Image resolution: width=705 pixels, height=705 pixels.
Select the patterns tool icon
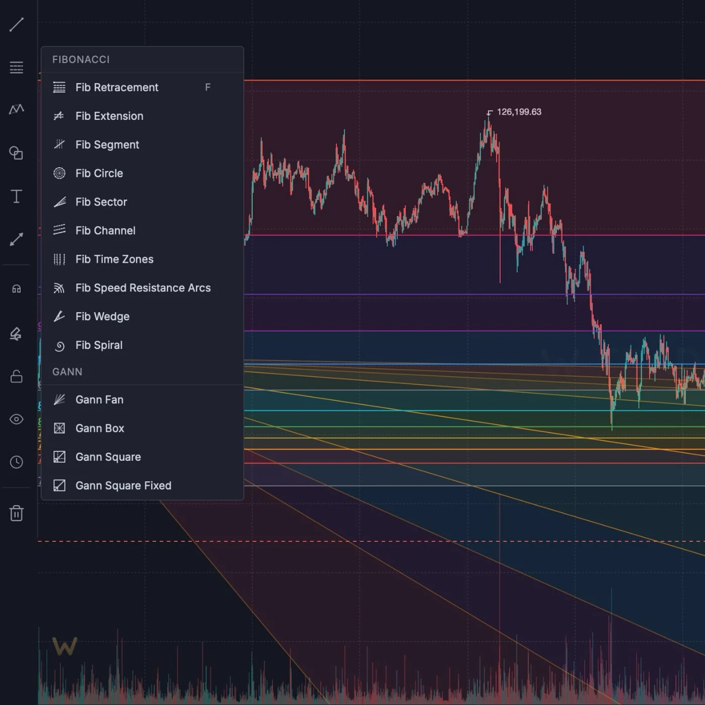pyautogui.click(x=16, y=109)
